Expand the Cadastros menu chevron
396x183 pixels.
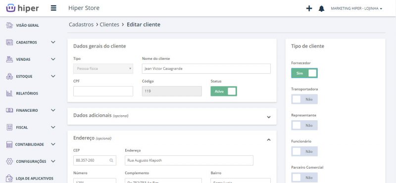53,42
